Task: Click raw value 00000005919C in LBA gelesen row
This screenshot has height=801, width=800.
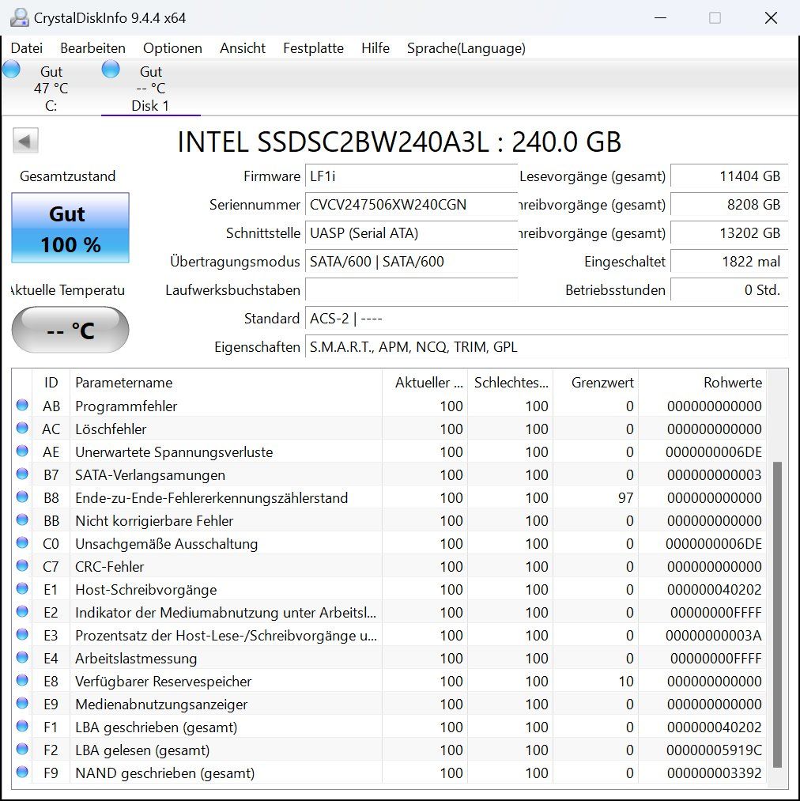Action: [714, 750]
